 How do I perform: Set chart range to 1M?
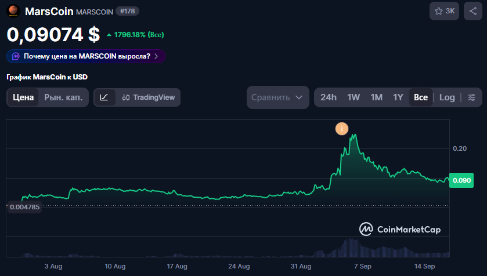[377, 97]
